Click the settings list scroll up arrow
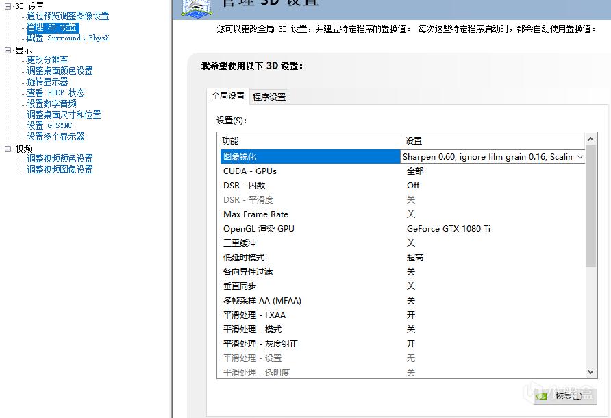Viewport: 611px width, 418px height. pyautogui.click(x=590, y=139)
